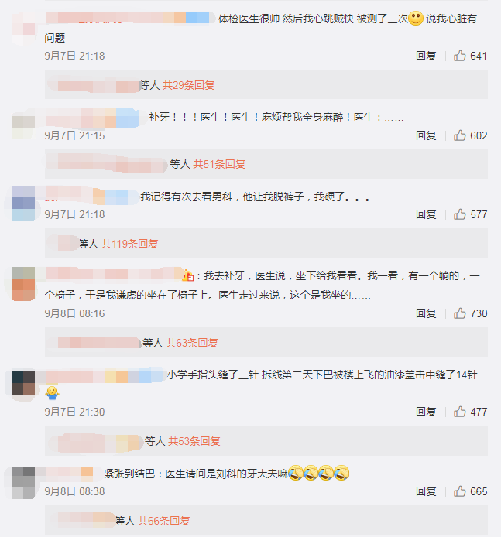Screen dimensions: 501x537
Task: Expand 共29条回复 replies
Action: pyautogui.click(x=188, y=85)
